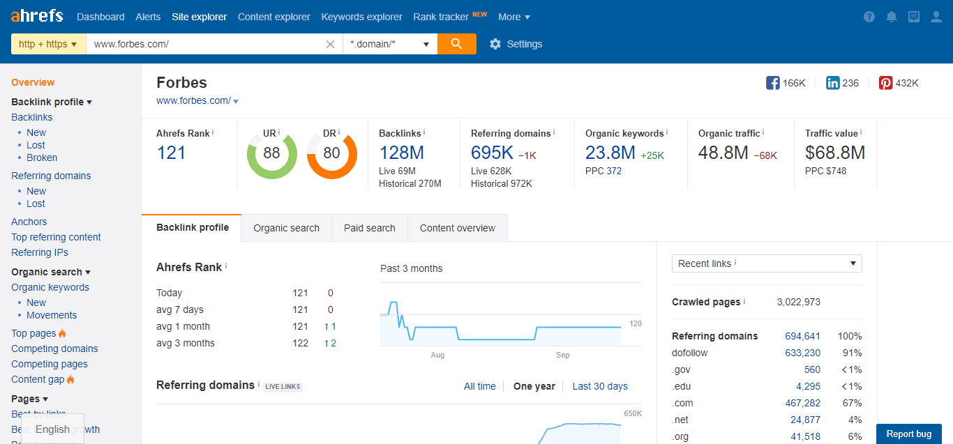This screenshot has height=444, width=953.
Task: Open Organic keywords in sidebar
Action: (50, 287)
